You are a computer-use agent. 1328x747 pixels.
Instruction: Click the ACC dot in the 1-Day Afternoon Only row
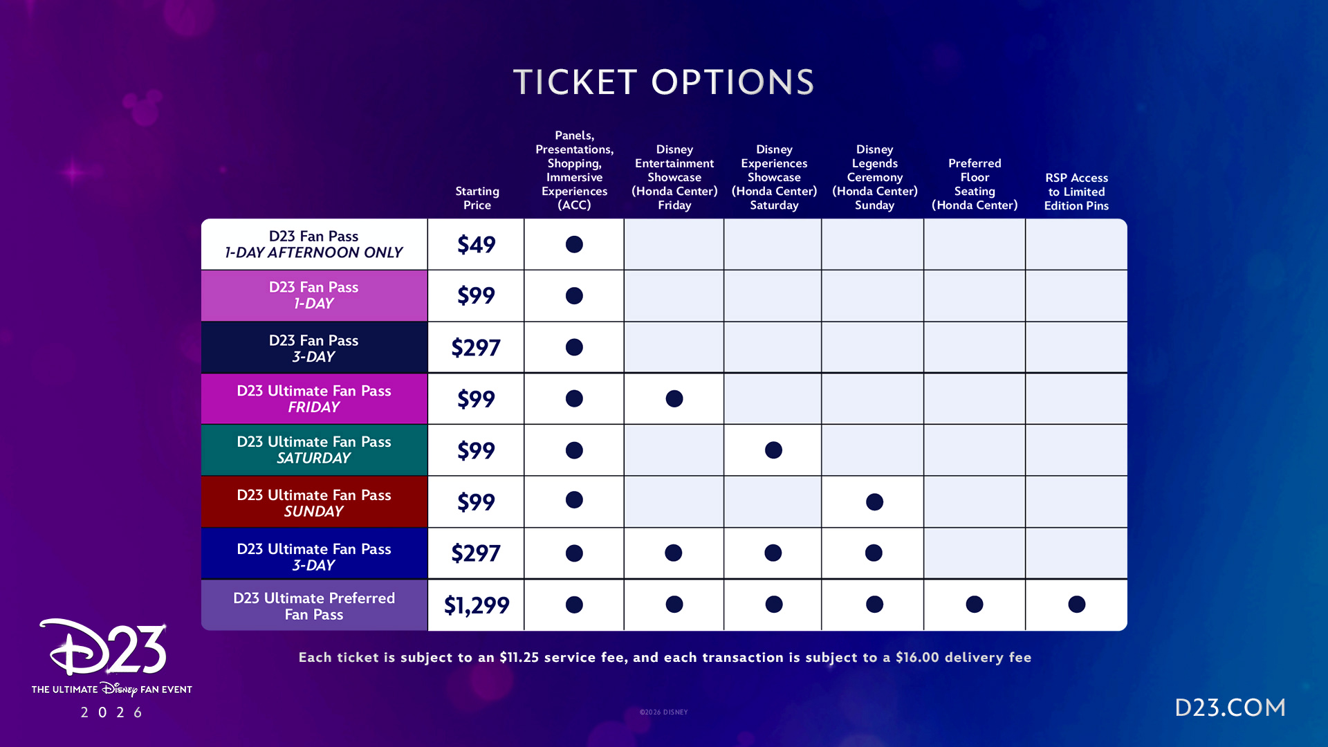[574, 244]
